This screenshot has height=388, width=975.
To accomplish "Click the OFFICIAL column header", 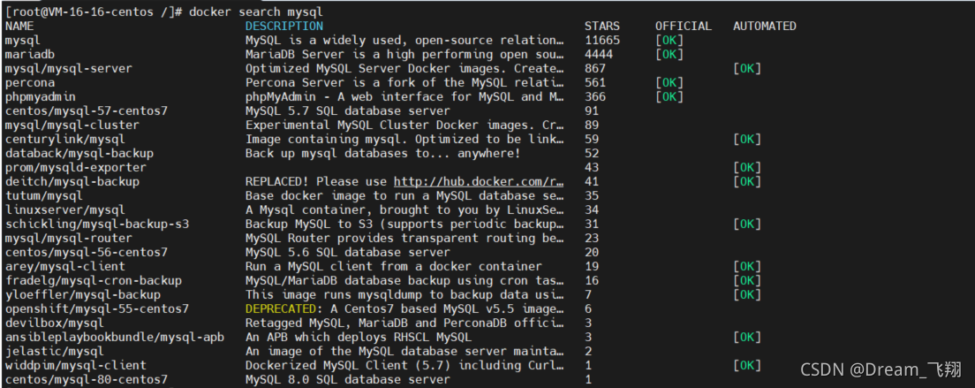I will (683, 27).
